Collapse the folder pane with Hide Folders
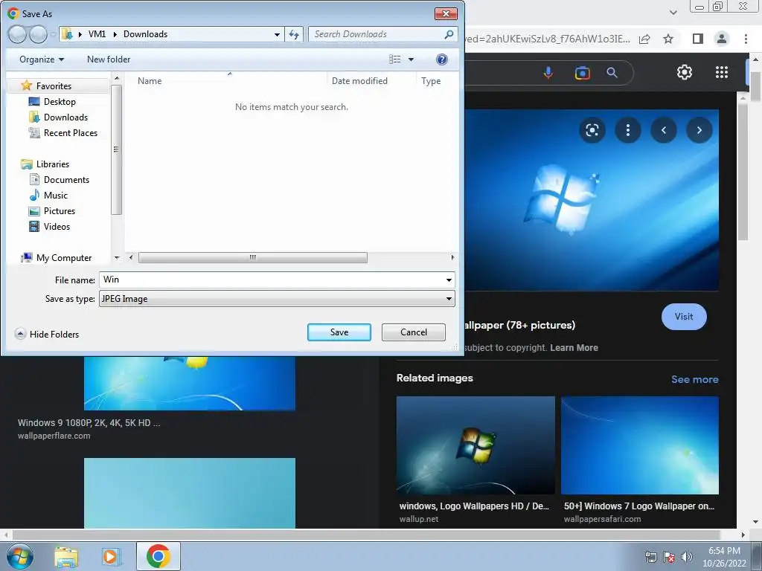 coord(47,334)
